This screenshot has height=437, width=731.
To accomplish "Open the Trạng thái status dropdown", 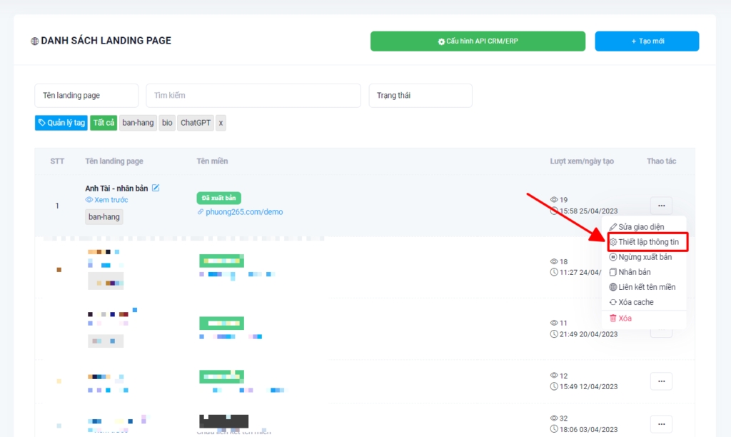I will click(x=420, y=96).
